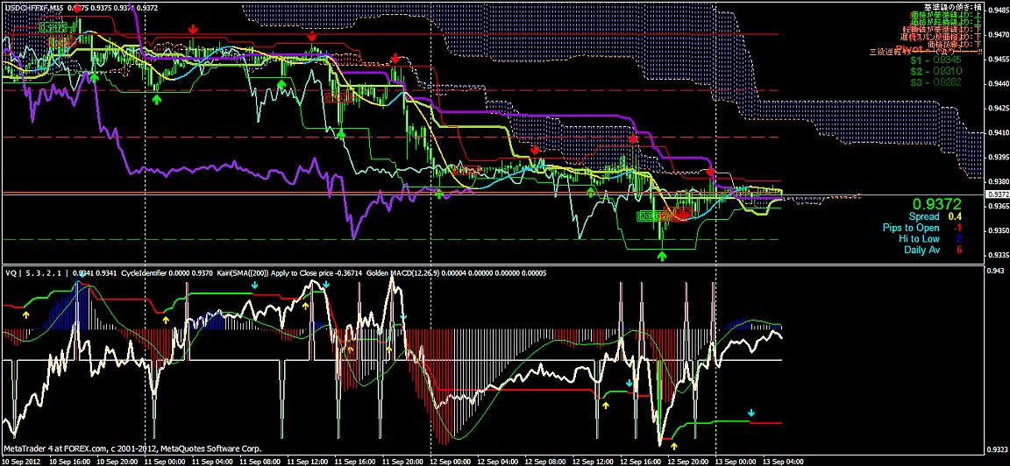Screen dimensions: 1010x466
Task: Click the 12 Sep 00:00 time label
Action: [x=450, y=461]
